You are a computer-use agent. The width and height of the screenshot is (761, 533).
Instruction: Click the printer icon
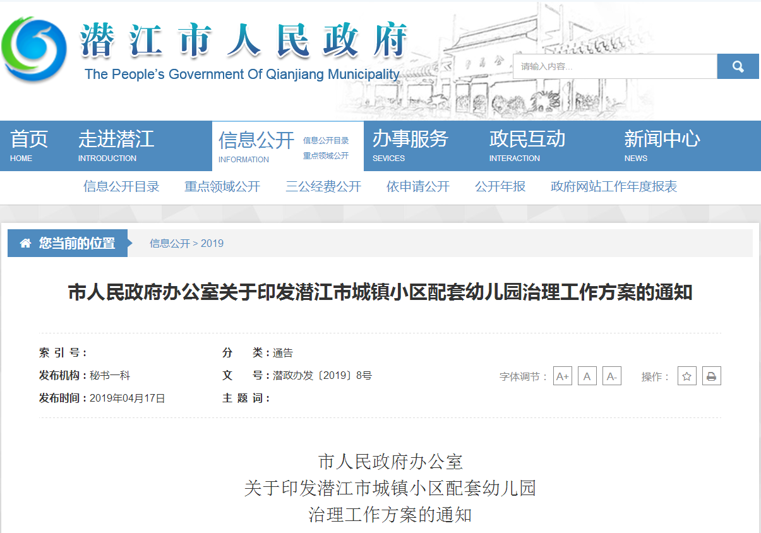tap(711, 376)
